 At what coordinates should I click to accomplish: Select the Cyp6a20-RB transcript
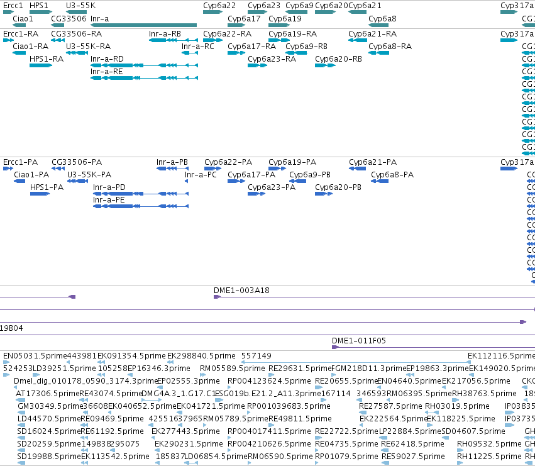click(325, 65)
